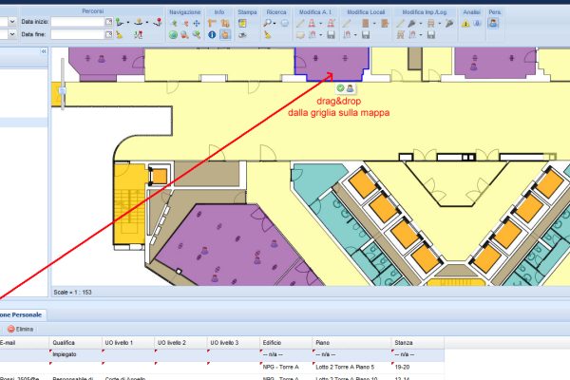Expand the green pin route dropdown arrow

point(128,23)
